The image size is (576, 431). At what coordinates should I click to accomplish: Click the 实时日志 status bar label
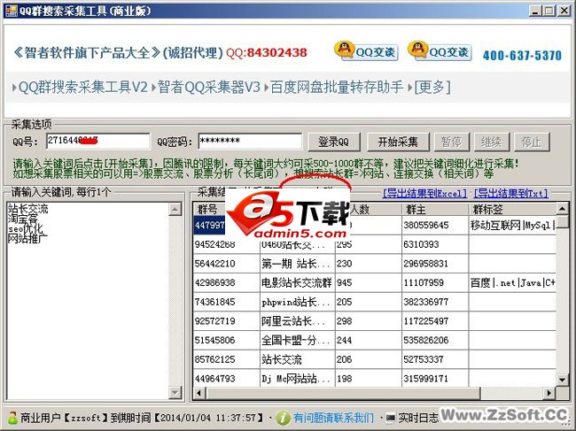coord(418,418)
